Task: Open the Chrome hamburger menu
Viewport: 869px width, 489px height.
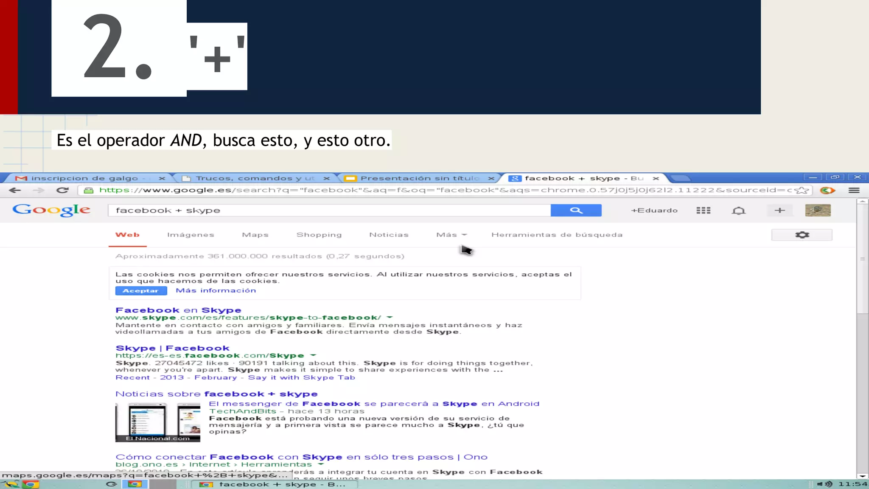Action: point(854,190)
